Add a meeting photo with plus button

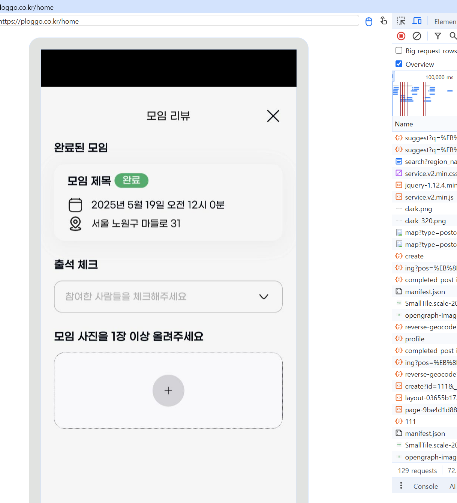pos(168,390)
